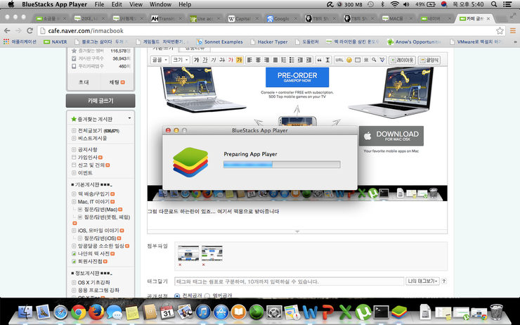Open the 크기 size dropdown
520x325 pixels.
coord(181,60)
